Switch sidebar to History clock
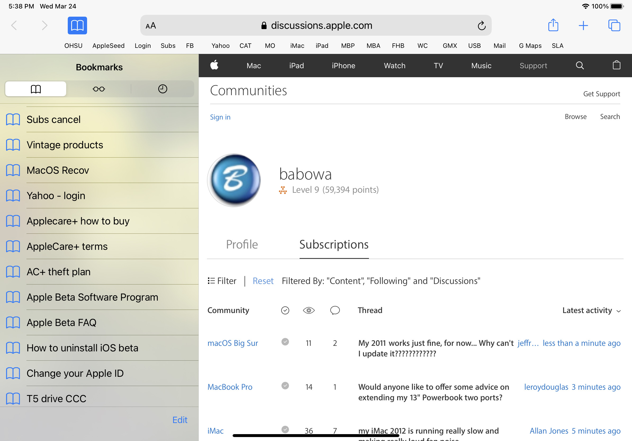 [162, 89]
